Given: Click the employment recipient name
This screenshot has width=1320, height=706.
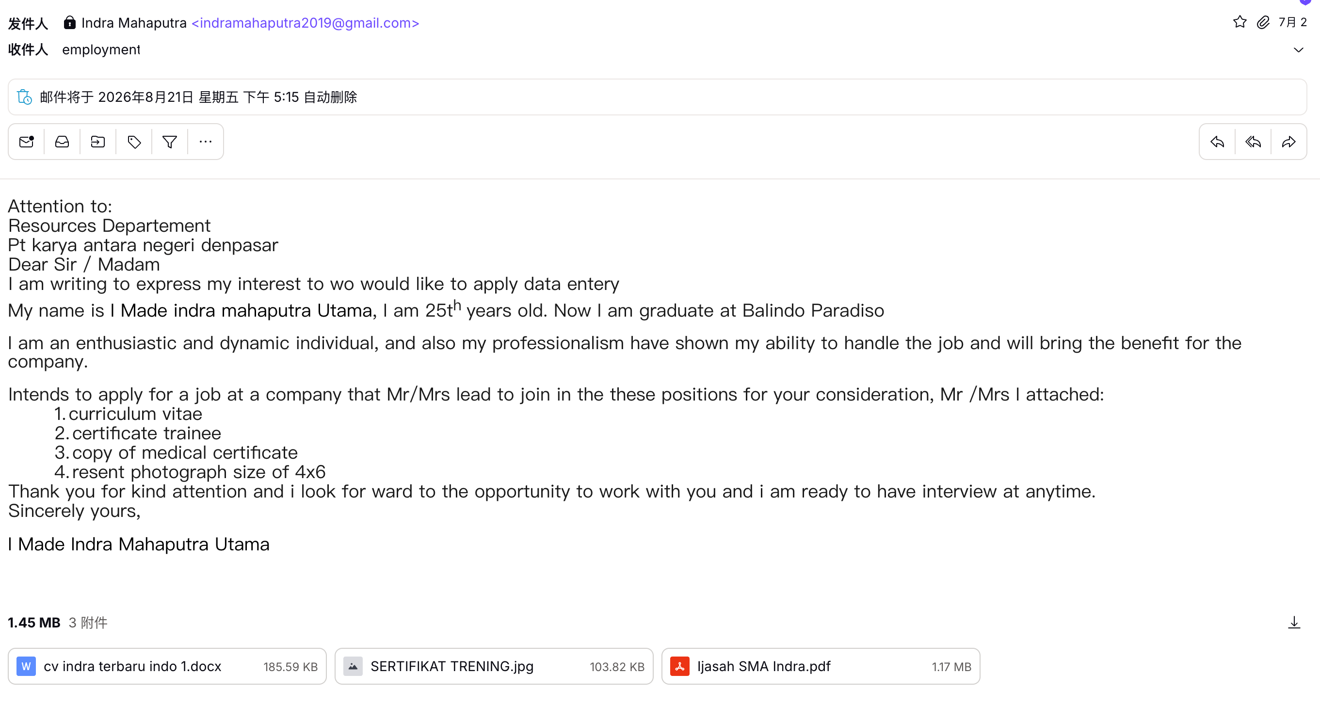Looking at the screenshot, I should pos(101,49).
